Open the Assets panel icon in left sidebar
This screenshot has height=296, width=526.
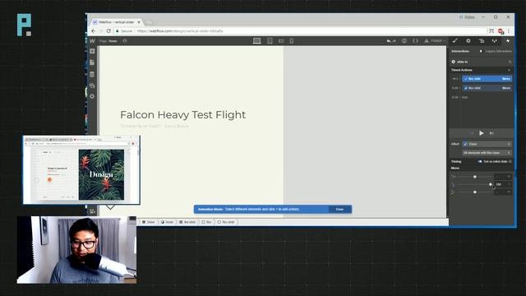pos(92,86)
